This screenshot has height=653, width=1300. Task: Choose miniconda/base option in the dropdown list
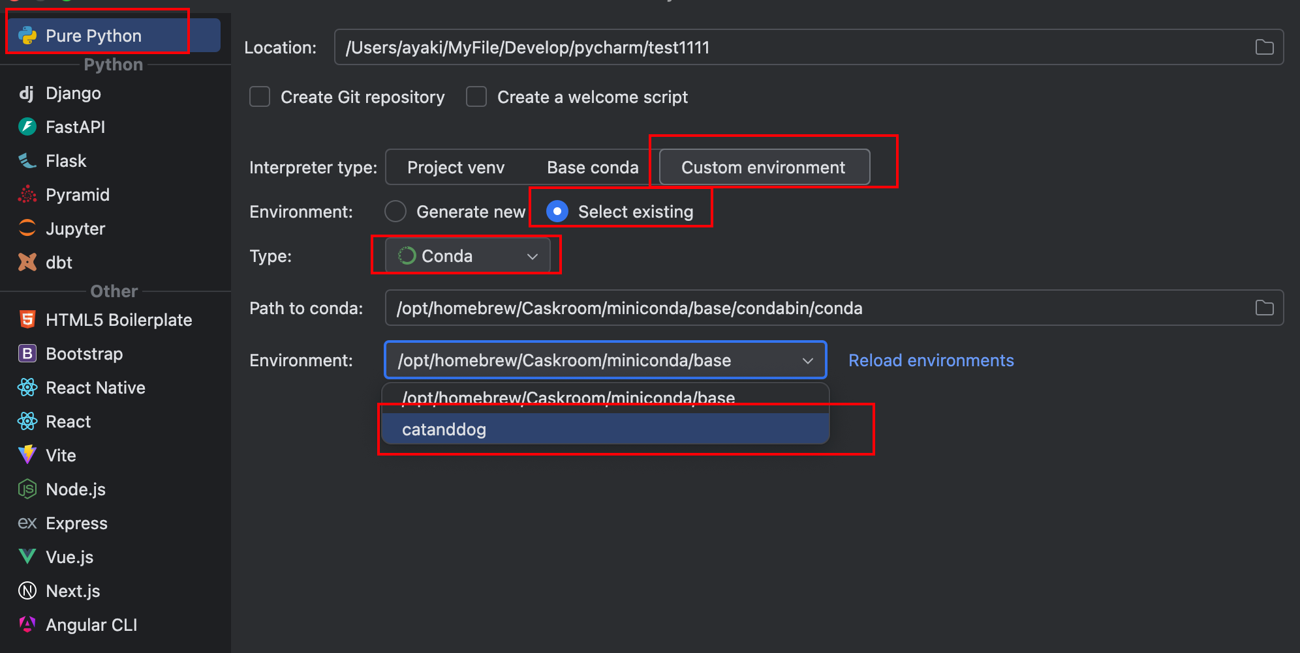point(606,398)
